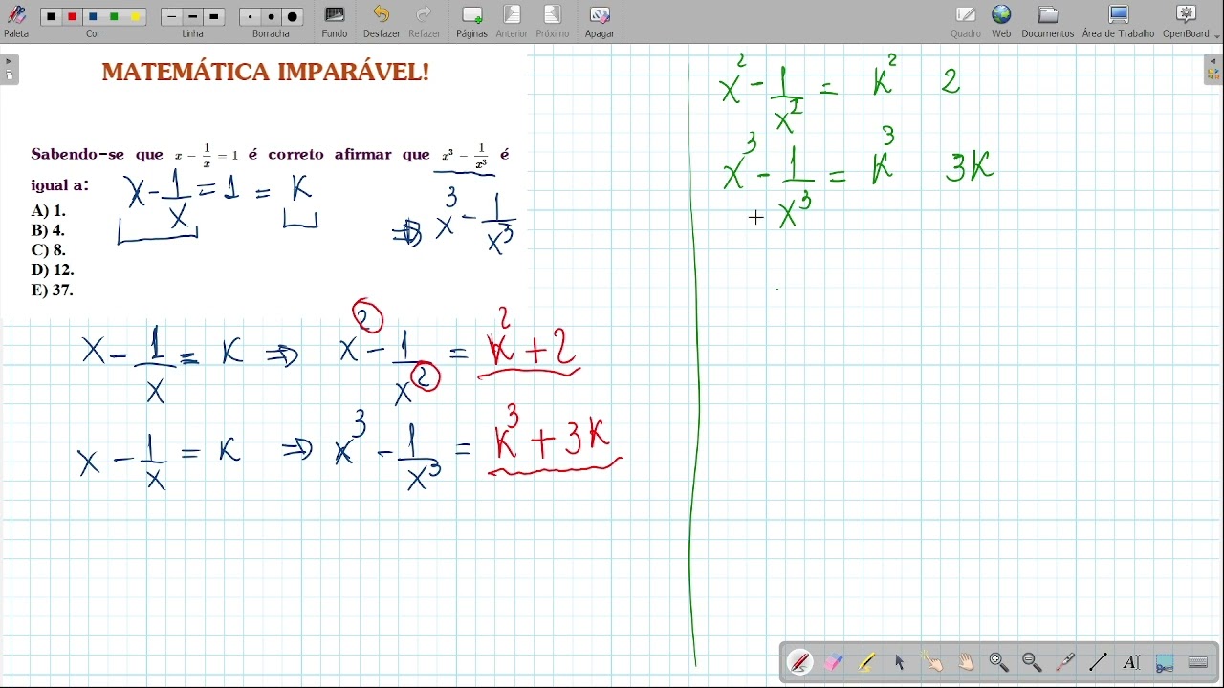This screenshot has width=1224, height=688.
Task: Open the Paleta stylus palette
Action: (x=16, y=21)
